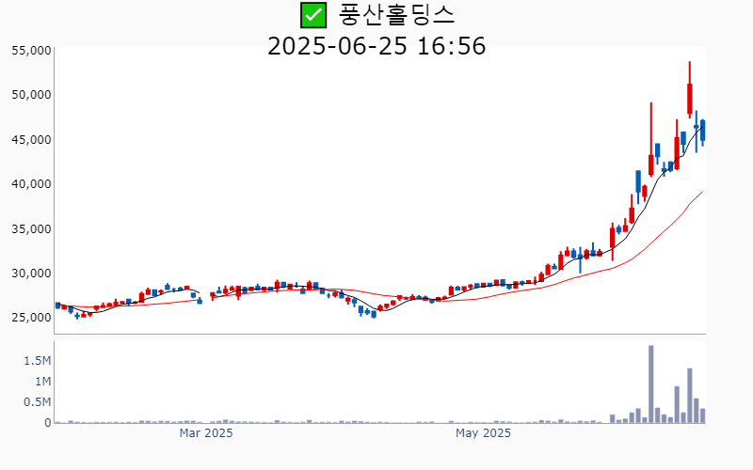This screenshot has width=753, height=470.
Task: Click the timestamp 2025-06-25 16:56
Action: (376, 46)
